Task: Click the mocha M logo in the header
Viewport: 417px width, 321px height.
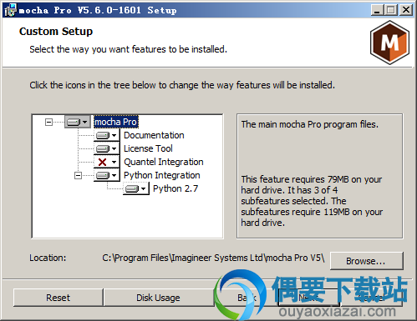Action: click(389, 43)
